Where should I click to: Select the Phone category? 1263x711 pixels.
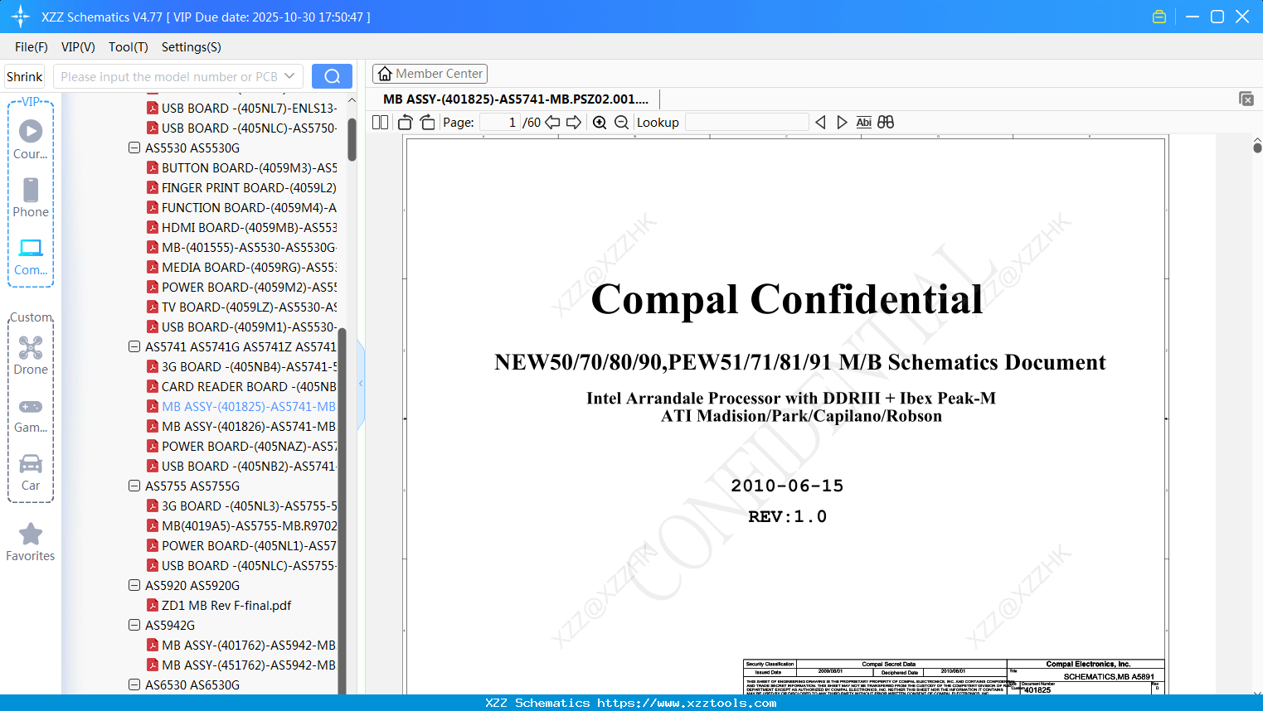(31, 197)
